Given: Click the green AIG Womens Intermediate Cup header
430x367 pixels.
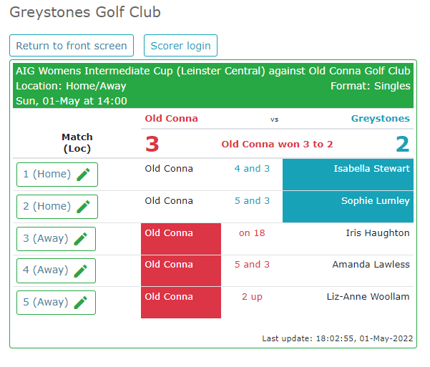Looking at the screenshot, I should tap(213, 86).
